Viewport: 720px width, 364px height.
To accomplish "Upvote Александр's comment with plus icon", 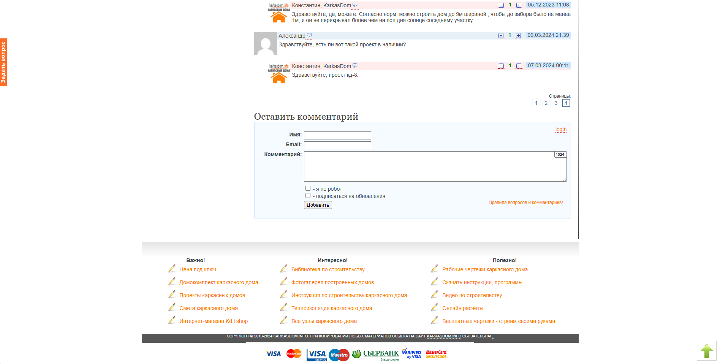I will click(518, 36).
